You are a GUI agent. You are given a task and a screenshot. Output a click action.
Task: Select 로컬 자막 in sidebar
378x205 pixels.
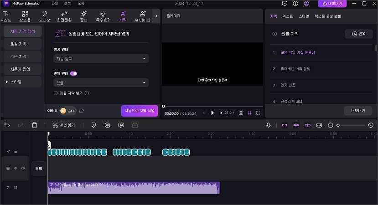(22, 44)
